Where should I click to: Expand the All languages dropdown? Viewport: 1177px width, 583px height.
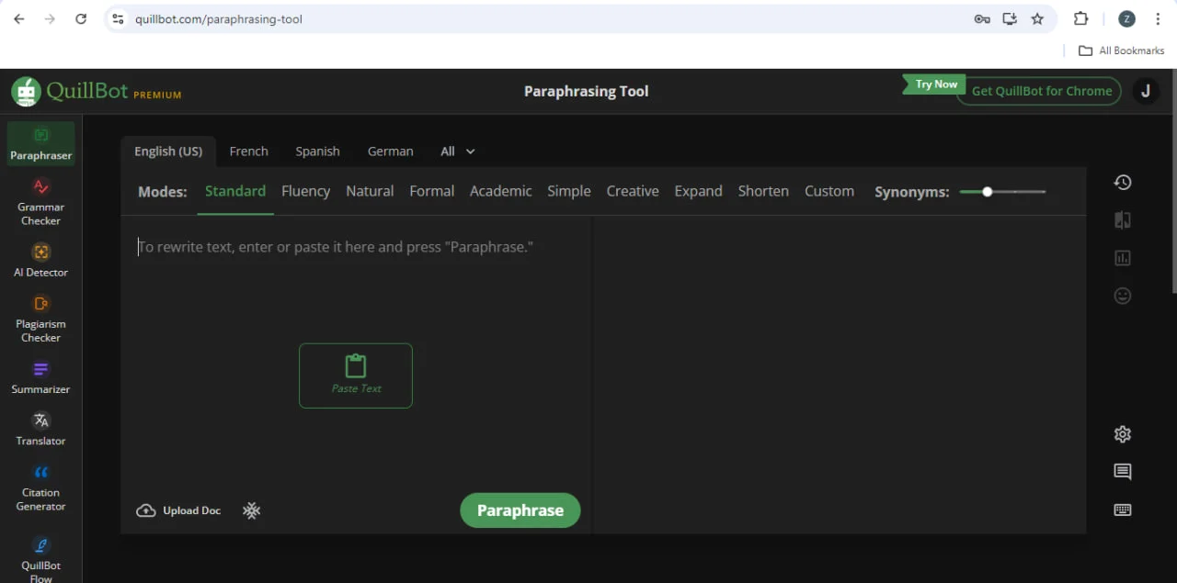457,151
